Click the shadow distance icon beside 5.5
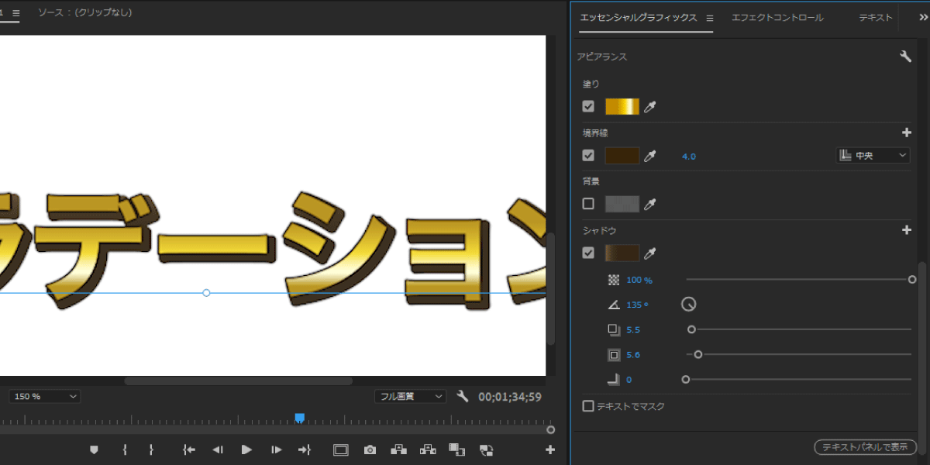930x465 pixels. coord(614,329)
